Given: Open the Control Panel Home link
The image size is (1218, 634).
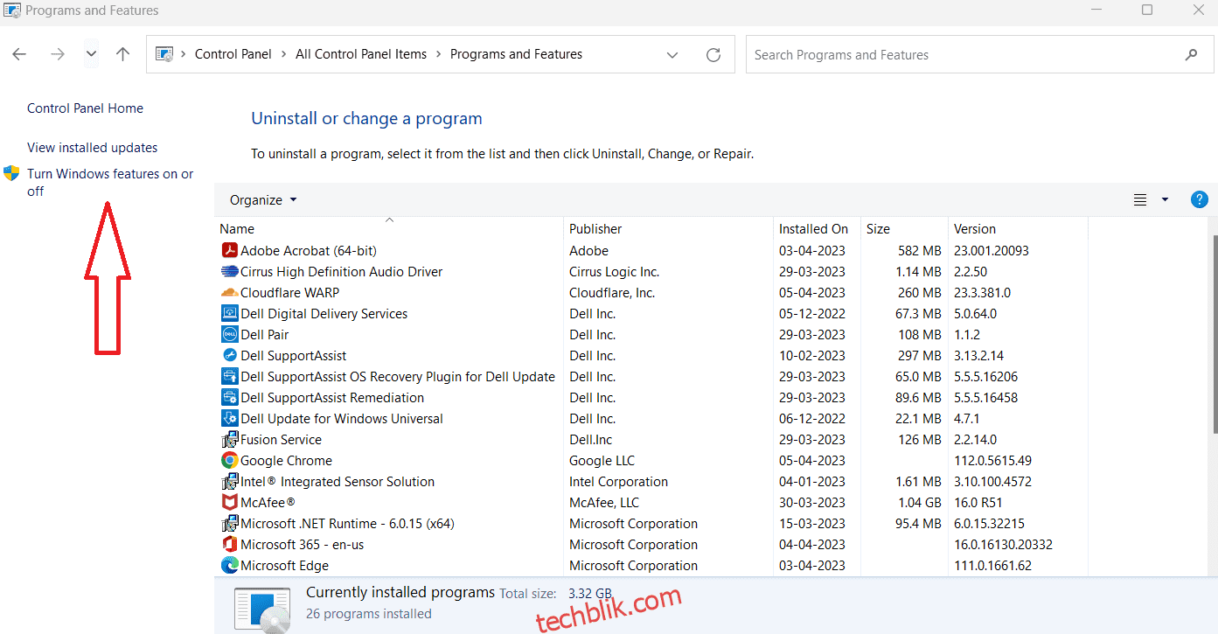Looking at the screenshot, I should coord(85,108).
